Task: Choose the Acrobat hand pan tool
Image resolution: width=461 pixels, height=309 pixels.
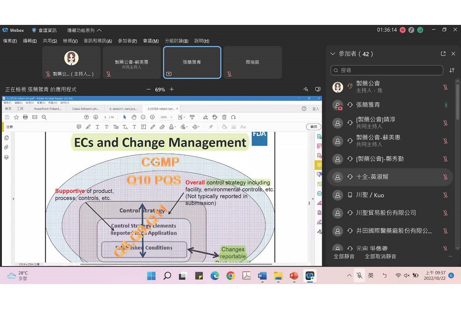Action: click(x=134, y=117)
